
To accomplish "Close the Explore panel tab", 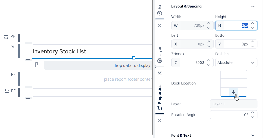I will pos(160,26).
